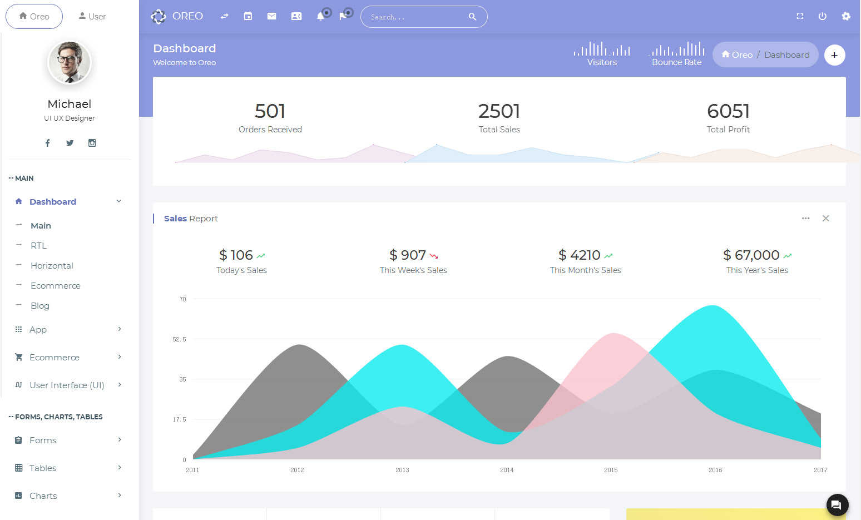The image size is (861, 520).
Task: Expand User Interface (UI) chevron
Action: click(120, 385)
